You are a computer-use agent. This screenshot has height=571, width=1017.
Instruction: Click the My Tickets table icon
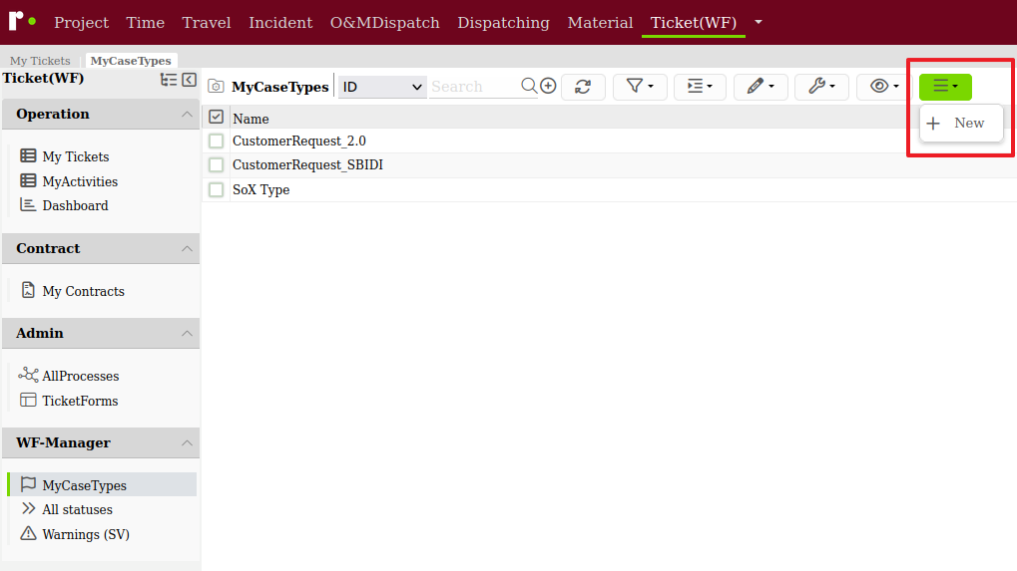pyautogui.click(x=28, y=155)
